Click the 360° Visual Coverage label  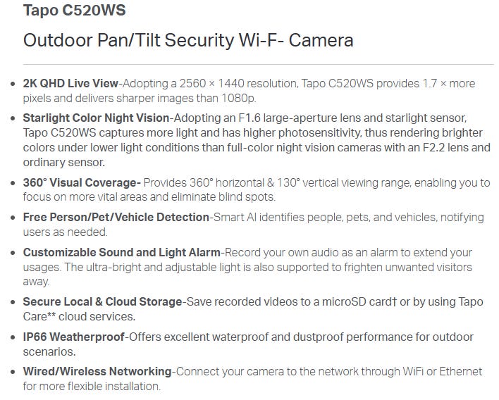tap(81, 182)
